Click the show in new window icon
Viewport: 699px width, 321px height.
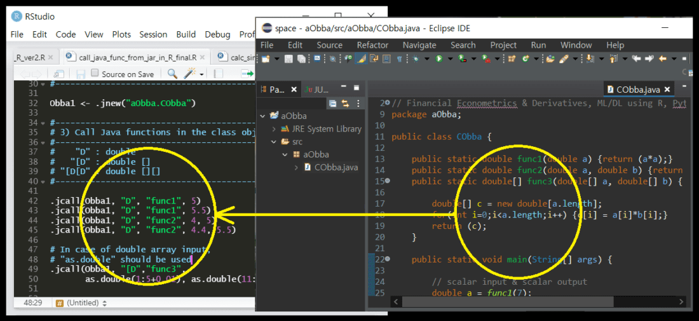point(58,74)
